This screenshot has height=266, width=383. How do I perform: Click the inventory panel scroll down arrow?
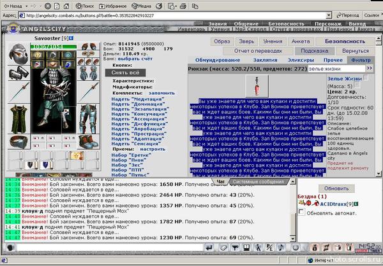(x=379, y=174)
